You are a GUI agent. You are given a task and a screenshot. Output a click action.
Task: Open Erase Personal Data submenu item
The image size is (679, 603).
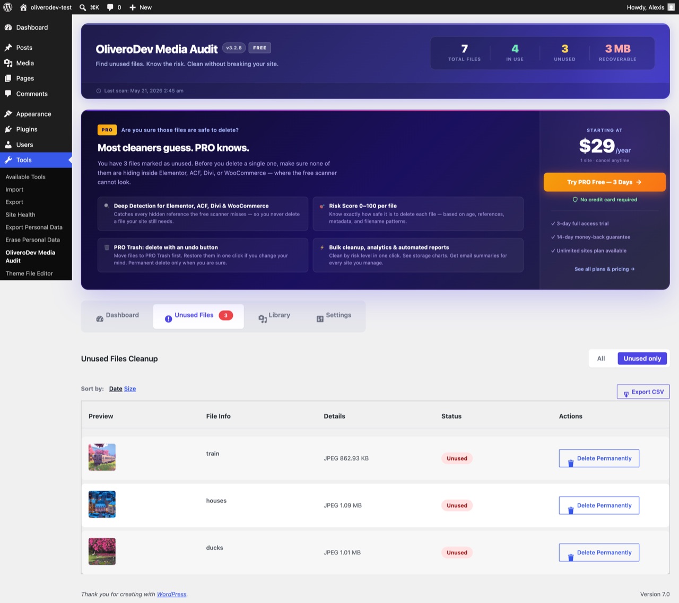coord(32,240)
